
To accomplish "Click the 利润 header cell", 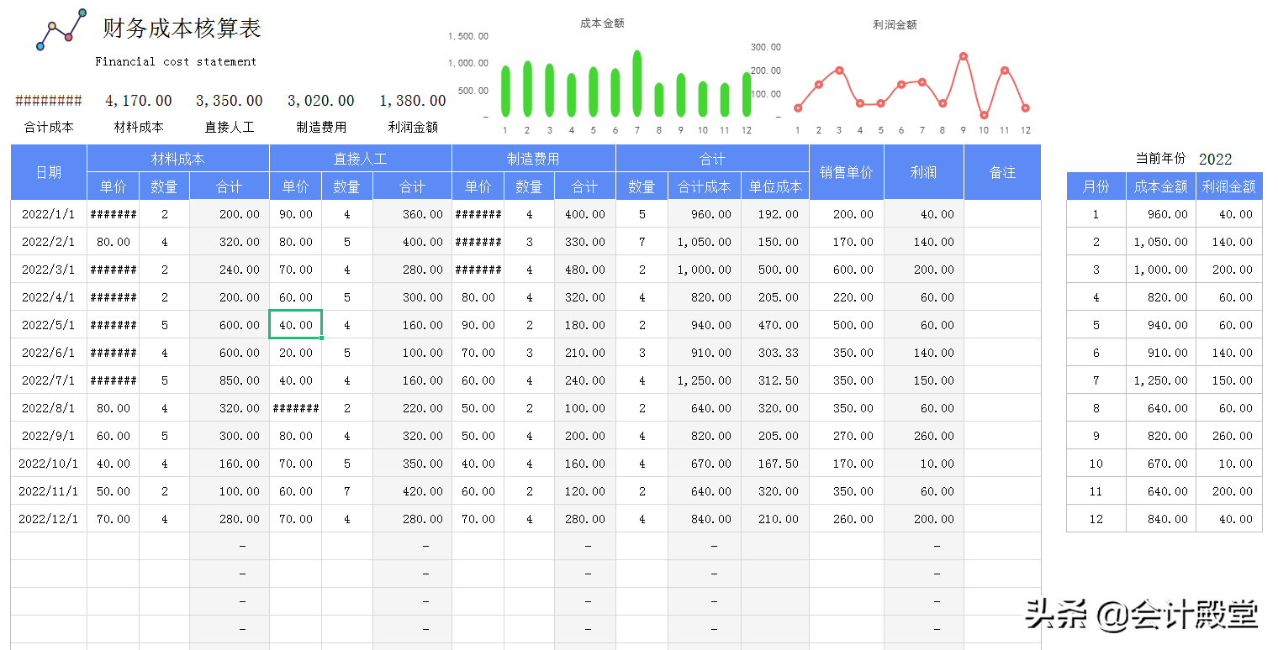I will tap(923, 171).
